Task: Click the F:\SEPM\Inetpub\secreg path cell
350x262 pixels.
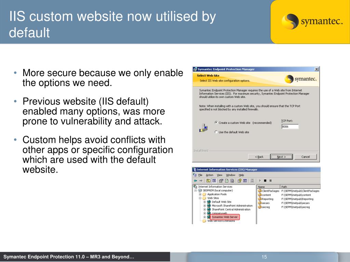Action: [x=296, y=207]
